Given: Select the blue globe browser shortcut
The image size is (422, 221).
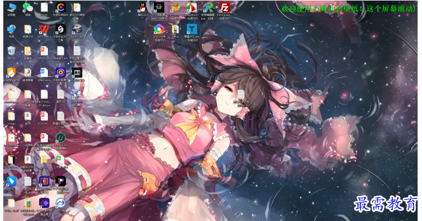Looking at the screenshot, I should pyautogui.click(x=77, y=94).
